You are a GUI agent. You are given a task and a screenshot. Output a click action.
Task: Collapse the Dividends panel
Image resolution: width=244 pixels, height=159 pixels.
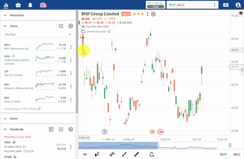coord(5,129)
